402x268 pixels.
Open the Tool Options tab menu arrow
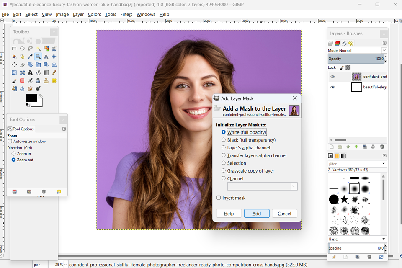click(x=64, y=129)
